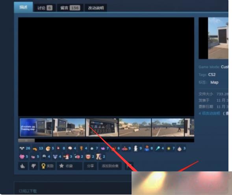The width and height of the screenshot is (232, 195).
Task: Click the small red reaction with count 8
Action: [x=61, y=148]
